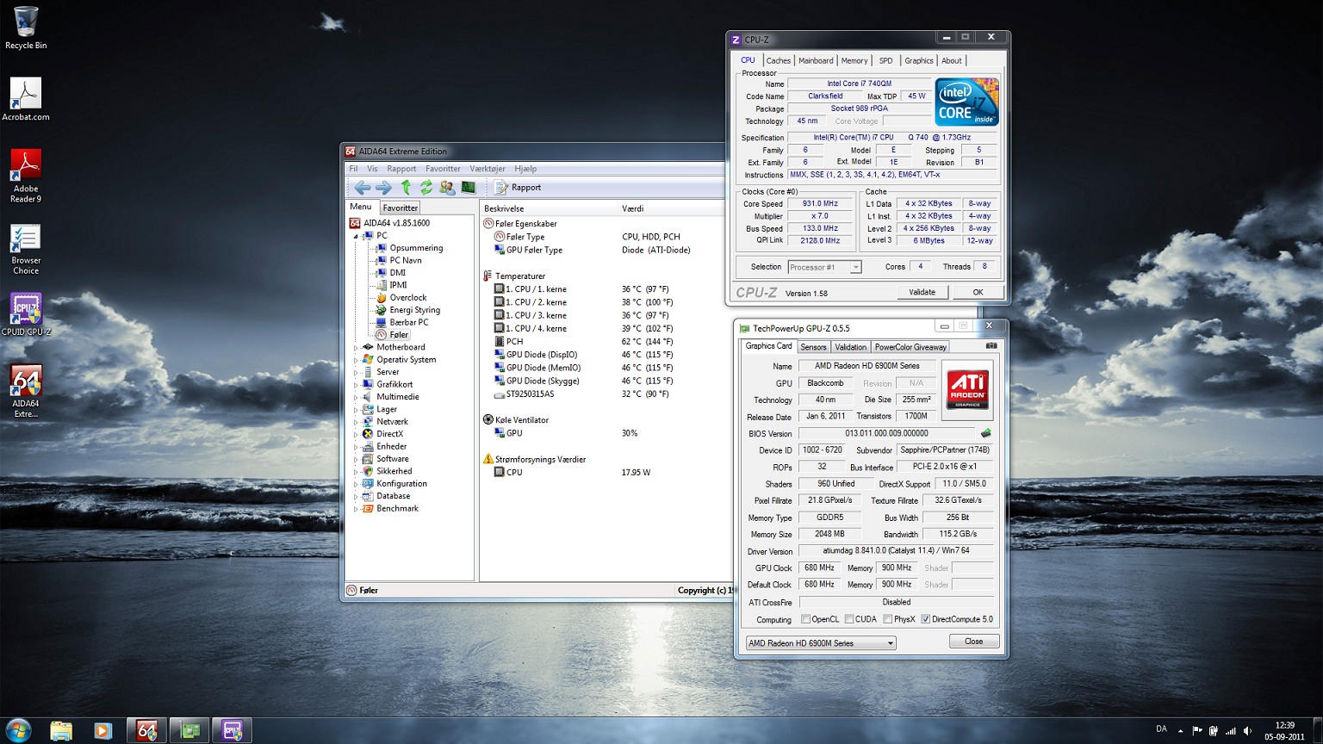Select Overclock in the AIDA64 tree

[x=408, y=298]
